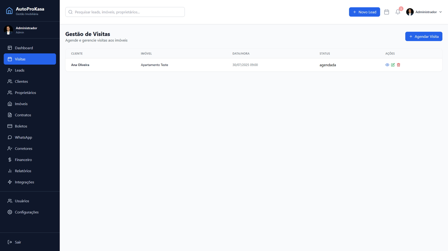This screenshot has height=251, width=448.
Task: Go to the Leads section
Action: pyautogui.click(x=20, y=70)
